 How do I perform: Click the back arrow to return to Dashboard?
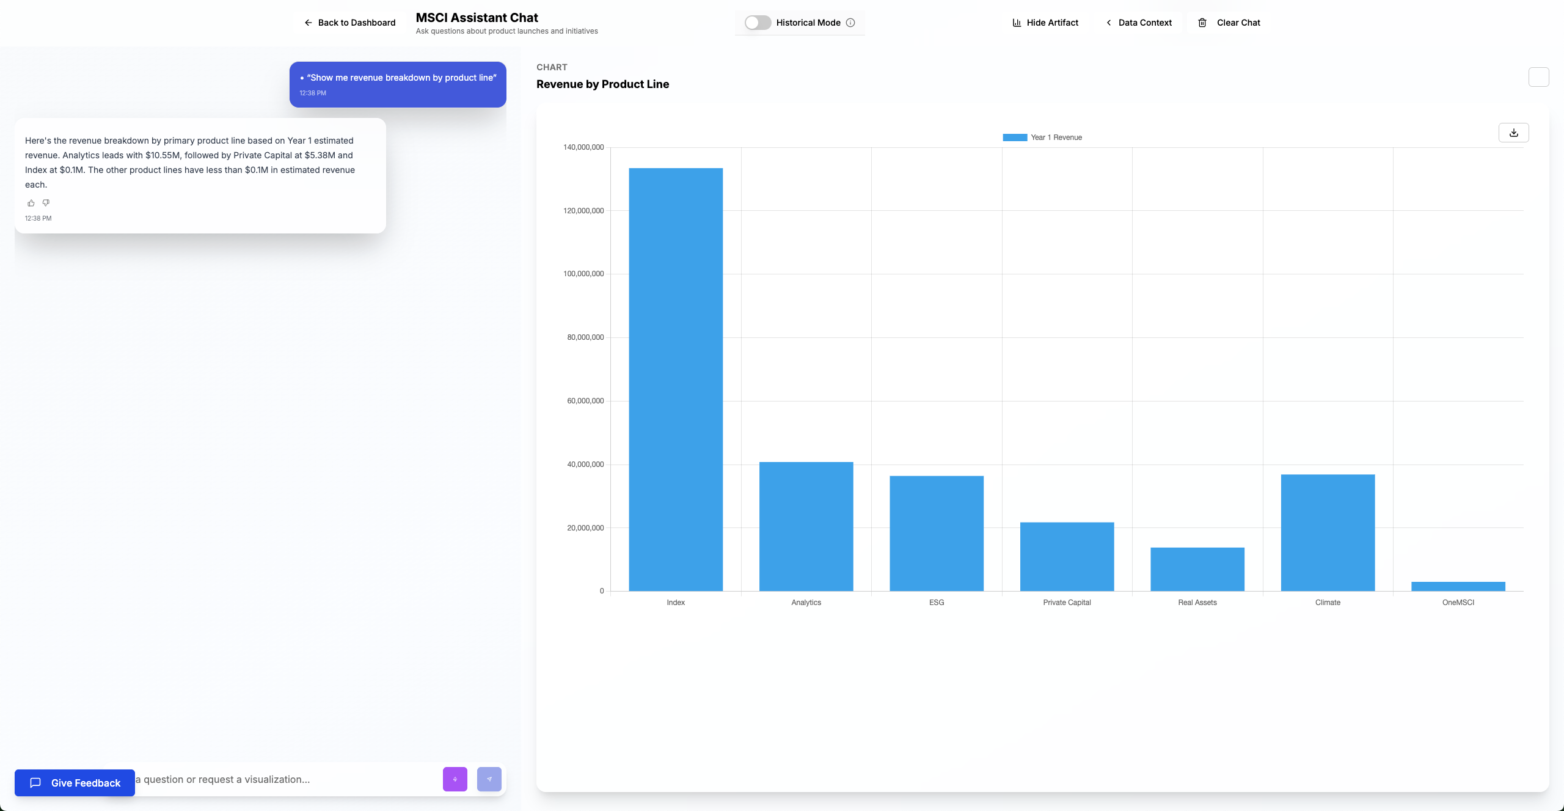[x=309, y=23]
